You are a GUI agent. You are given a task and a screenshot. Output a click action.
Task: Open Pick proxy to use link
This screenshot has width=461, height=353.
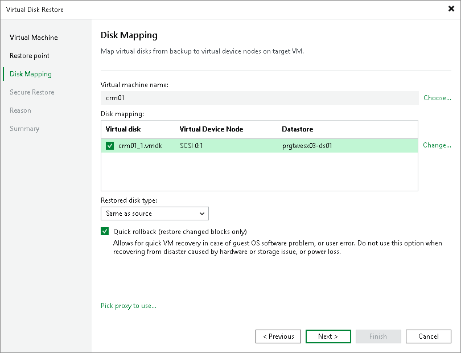click(128, 306)
